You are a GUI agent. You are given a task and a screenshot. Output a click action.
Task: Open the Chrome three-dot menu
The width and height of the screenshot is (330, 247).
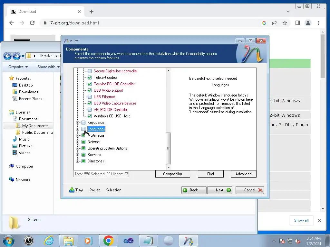[x=318, y=23]
